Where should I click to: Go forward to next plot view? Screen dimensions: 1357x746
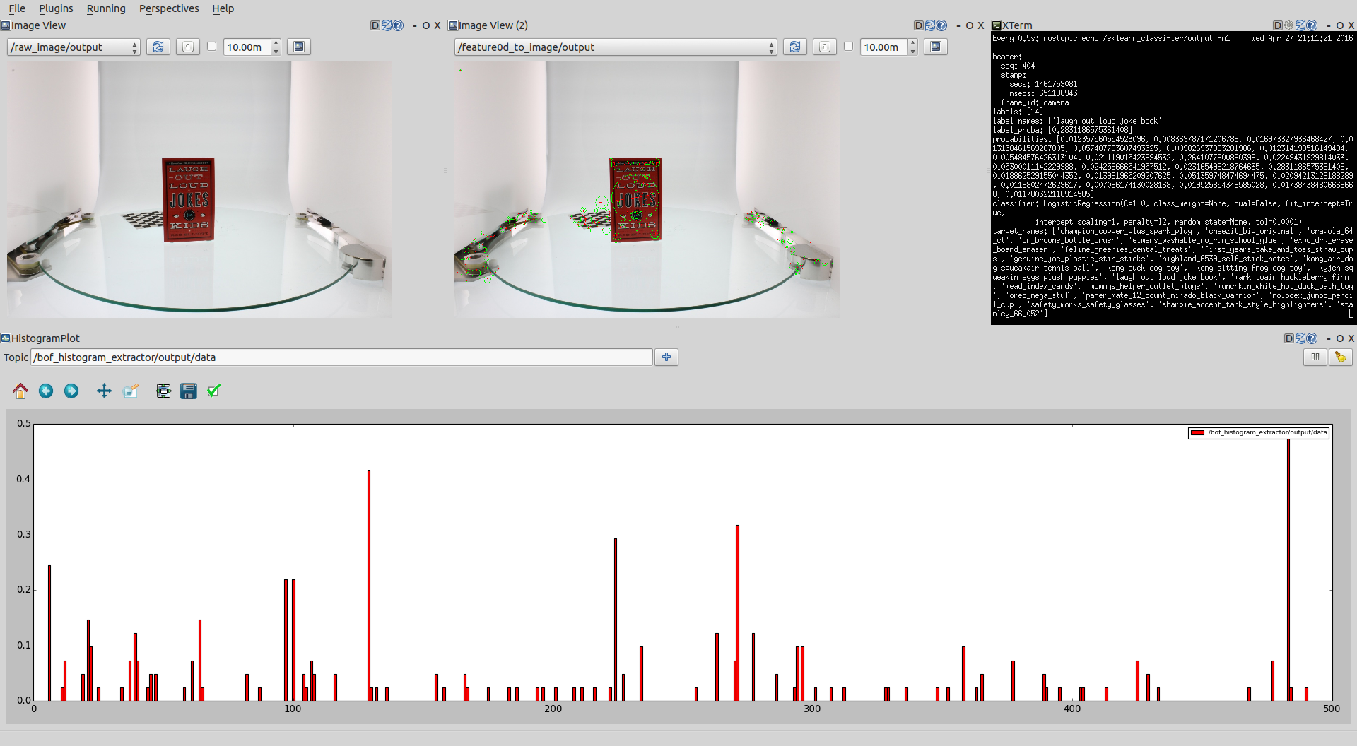coord(71,391)
